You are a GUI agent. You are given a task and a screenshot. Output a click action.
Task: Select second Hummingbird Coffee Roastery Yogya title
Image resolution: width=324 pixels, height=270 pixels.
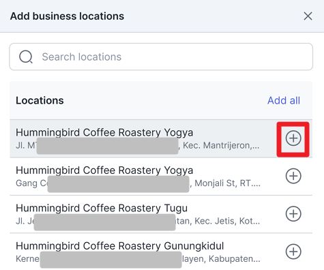[x=104, y=170]
